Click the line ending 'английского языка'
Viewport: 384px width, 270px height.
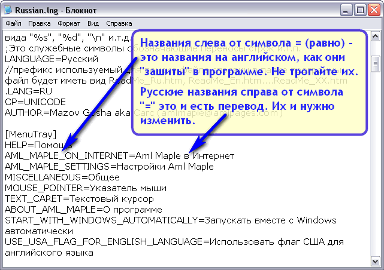point(49,253)
